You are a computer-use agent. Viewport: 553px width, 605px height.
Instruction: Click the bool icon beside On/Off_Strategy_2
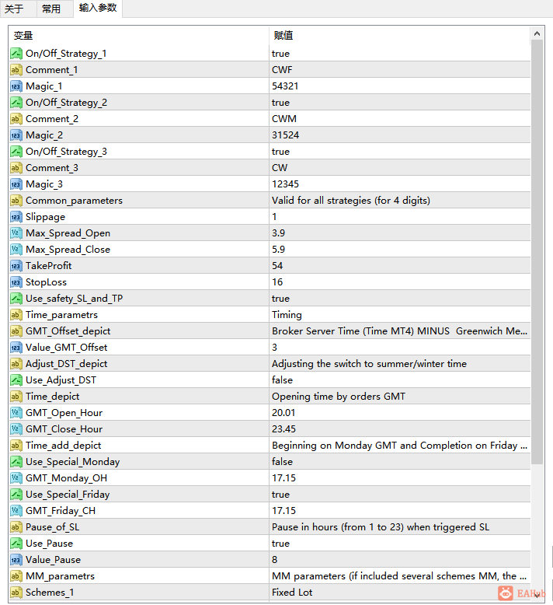pyautogui.click(x=16, y=102)
